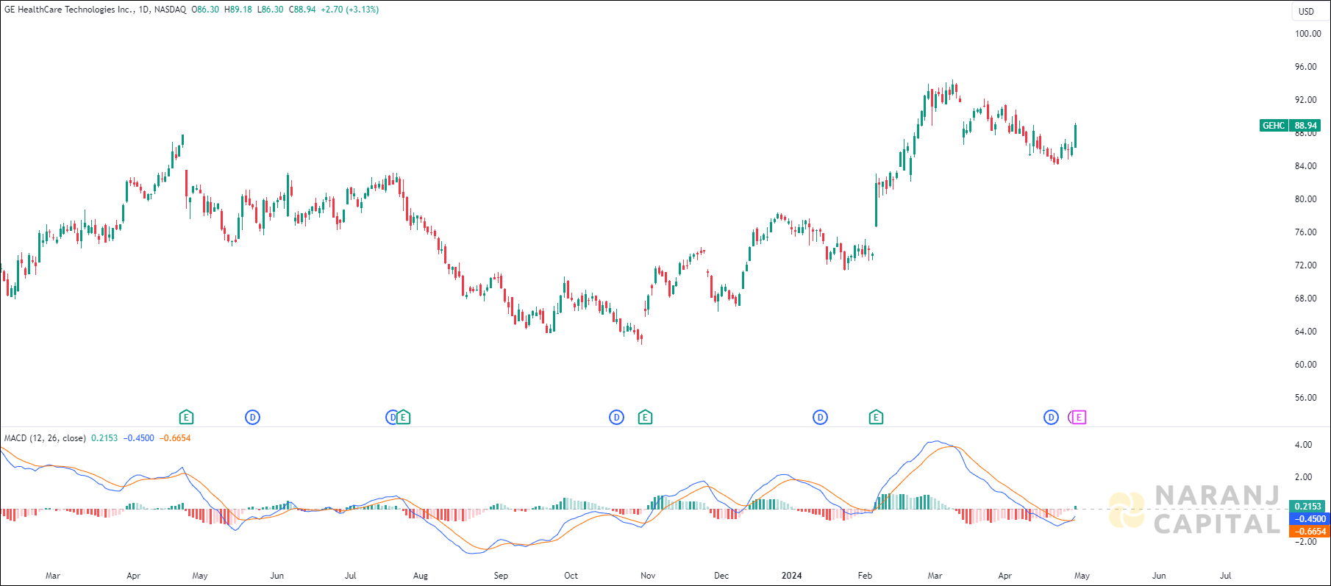Click the orange -0.6654 value in MACD legend
The image size is (1331, 586).
pos(175,438)
